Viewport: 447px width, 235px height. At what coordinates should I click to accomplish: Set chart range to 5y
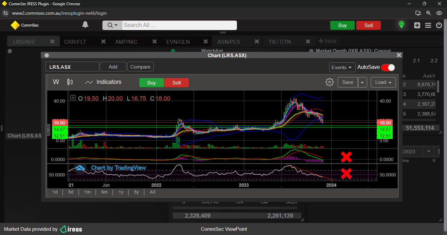pyautogui.click(x=136, y=192)
